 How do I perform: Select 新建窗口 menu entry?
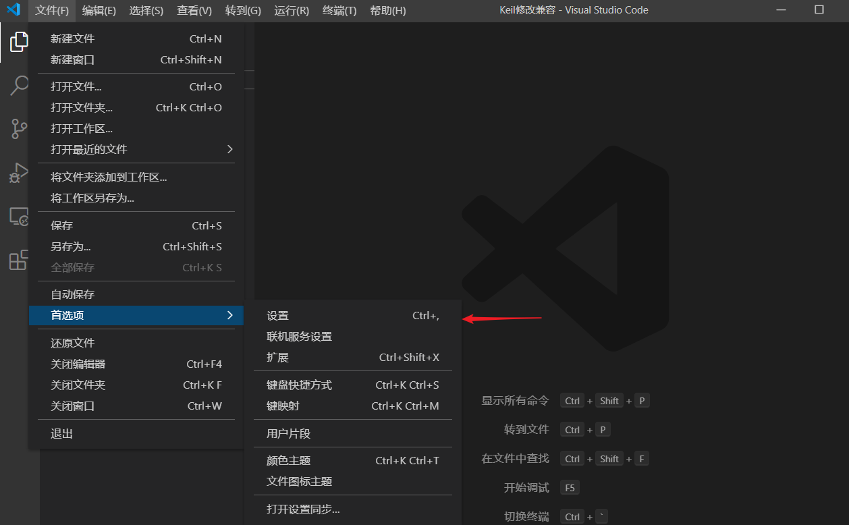(136, 60)
